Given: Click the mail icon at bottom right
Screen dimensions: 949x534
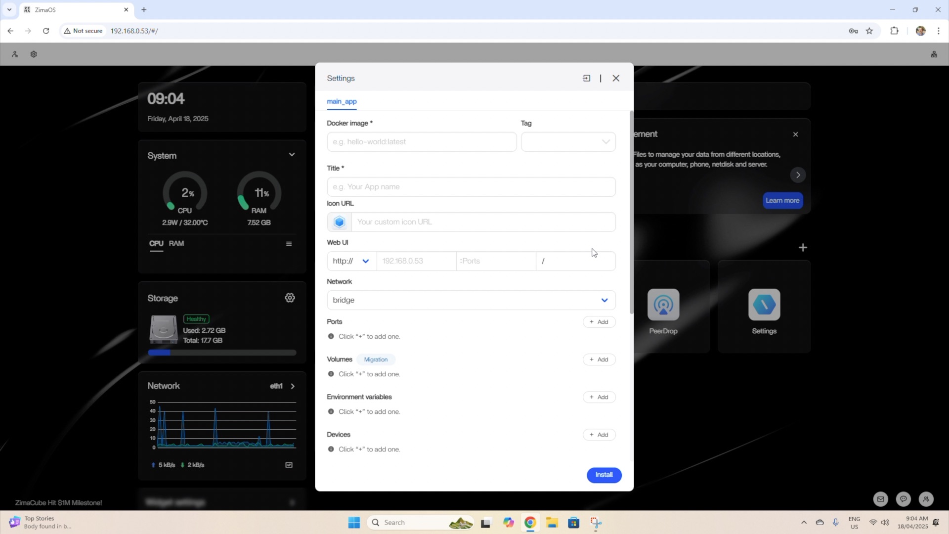Looking at the screenshot, I should pyautogui.click(x=880, y=499).
